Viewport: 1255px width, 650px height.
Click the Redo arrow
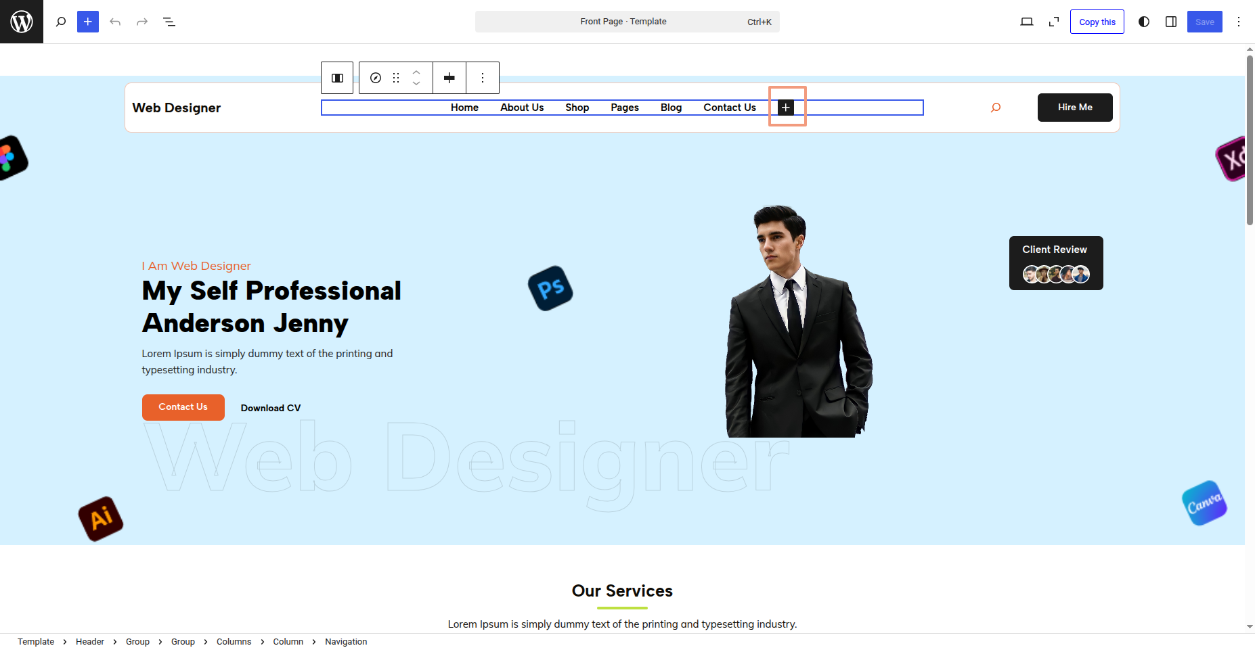coord(142,22)
